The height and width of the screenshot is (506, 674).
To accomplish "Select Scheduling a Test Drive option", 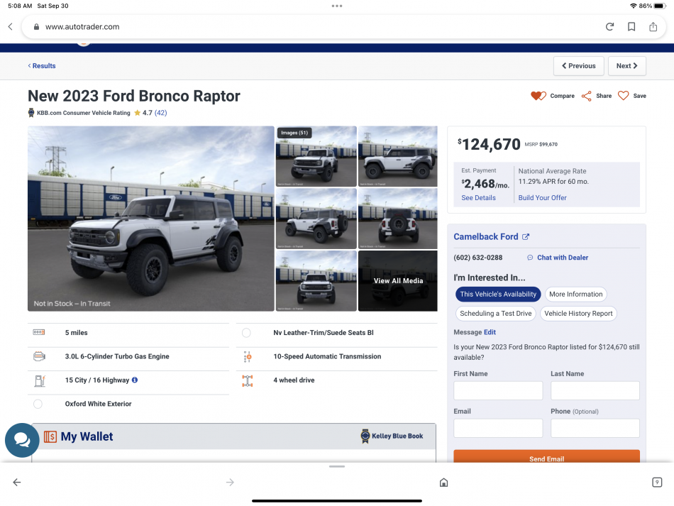I will (x=496, y=314).
